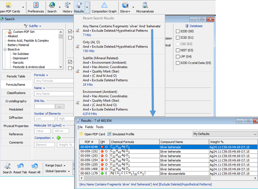Click the '156 Hits' link
Image resolution: width=258 pixels, height=189 pixels.
(x=88, y=51)
